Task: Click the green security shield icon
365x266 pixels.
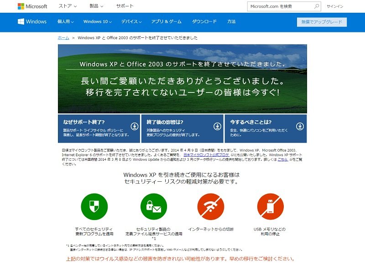Action: click(x=94, y=206)
